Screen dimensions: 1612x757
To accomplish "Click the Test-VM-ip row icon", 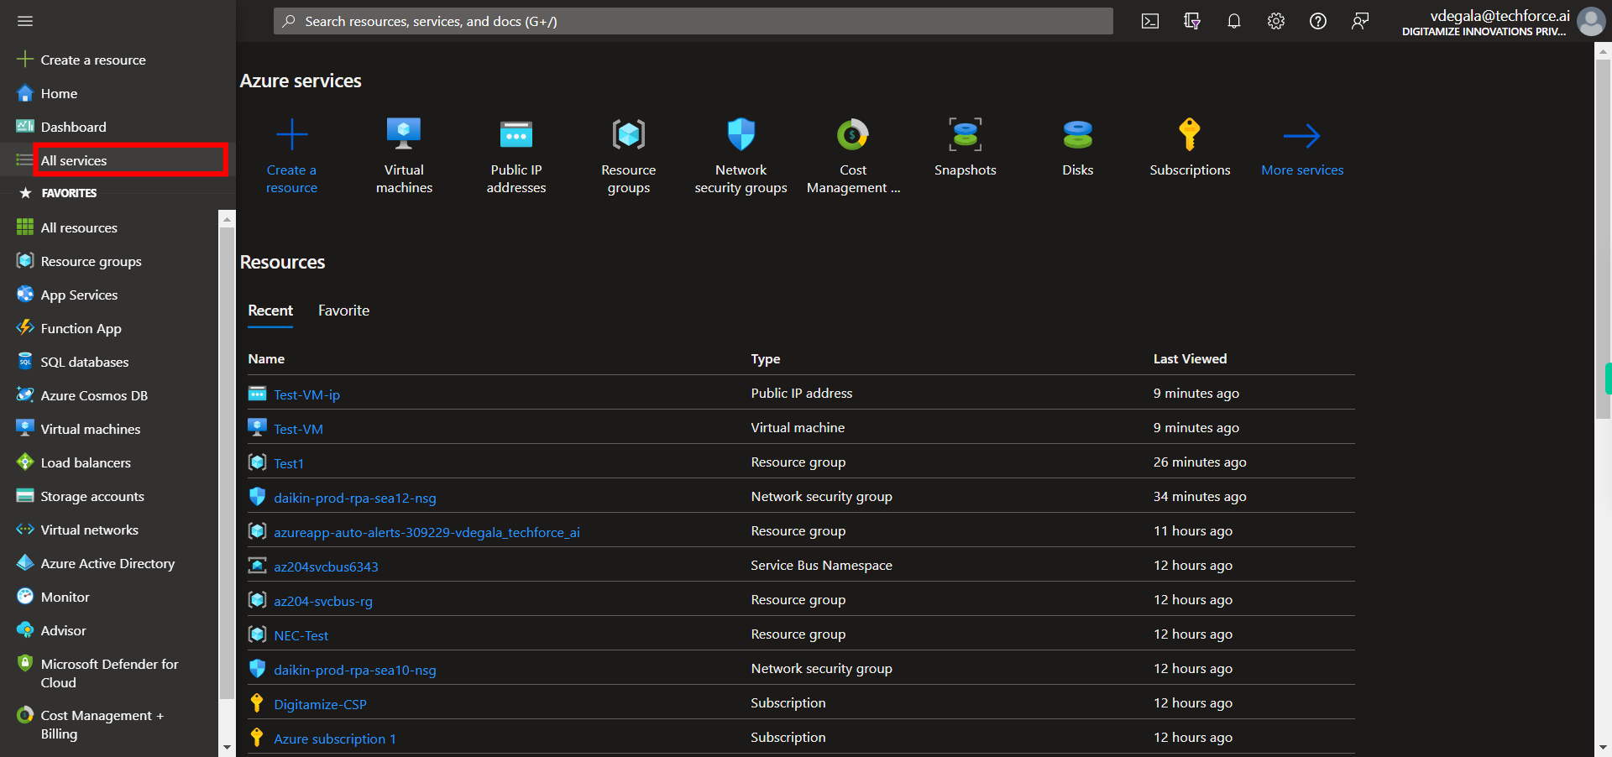I will pyautogui.click(x=257, y=394).
